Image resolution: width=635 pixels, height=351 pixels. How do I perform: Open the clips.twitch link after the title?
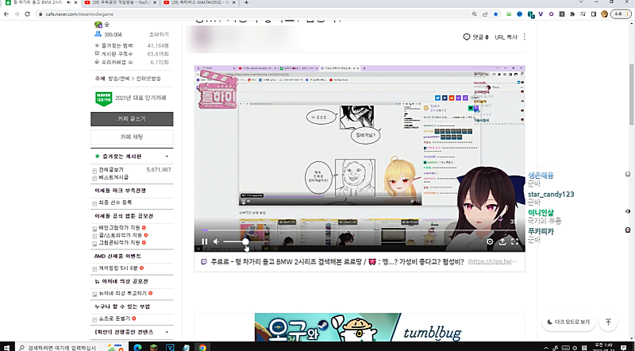tap(492, 261)
